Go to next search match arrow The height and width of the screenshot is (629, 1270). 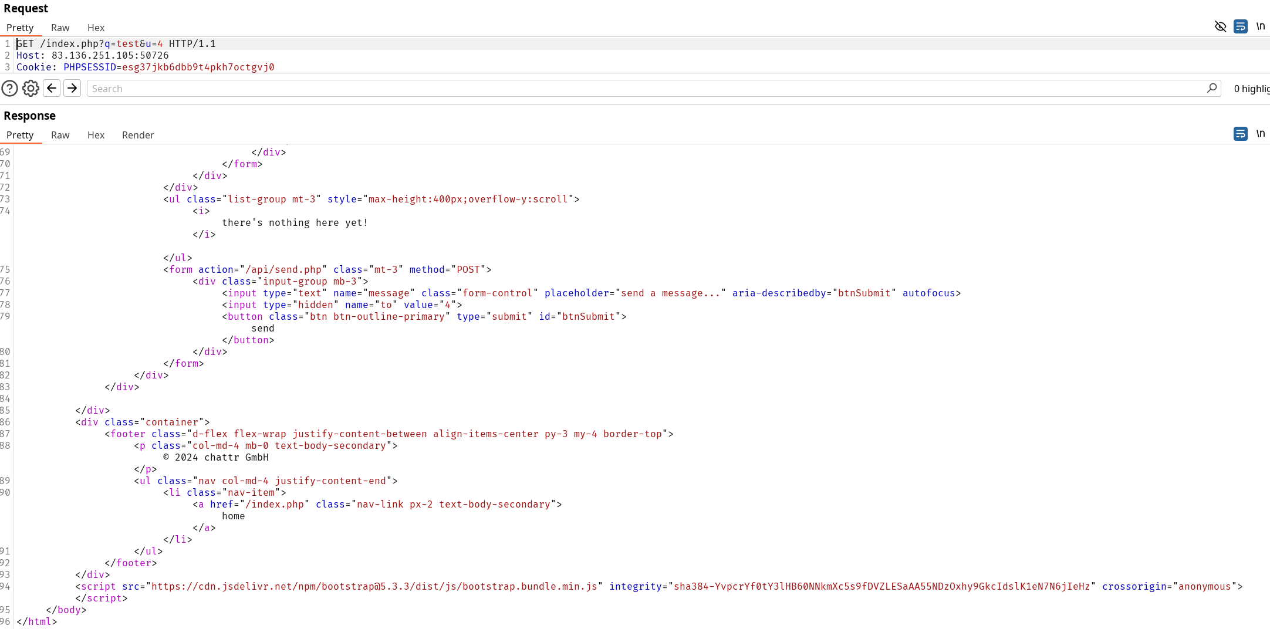tap(72, 89)
